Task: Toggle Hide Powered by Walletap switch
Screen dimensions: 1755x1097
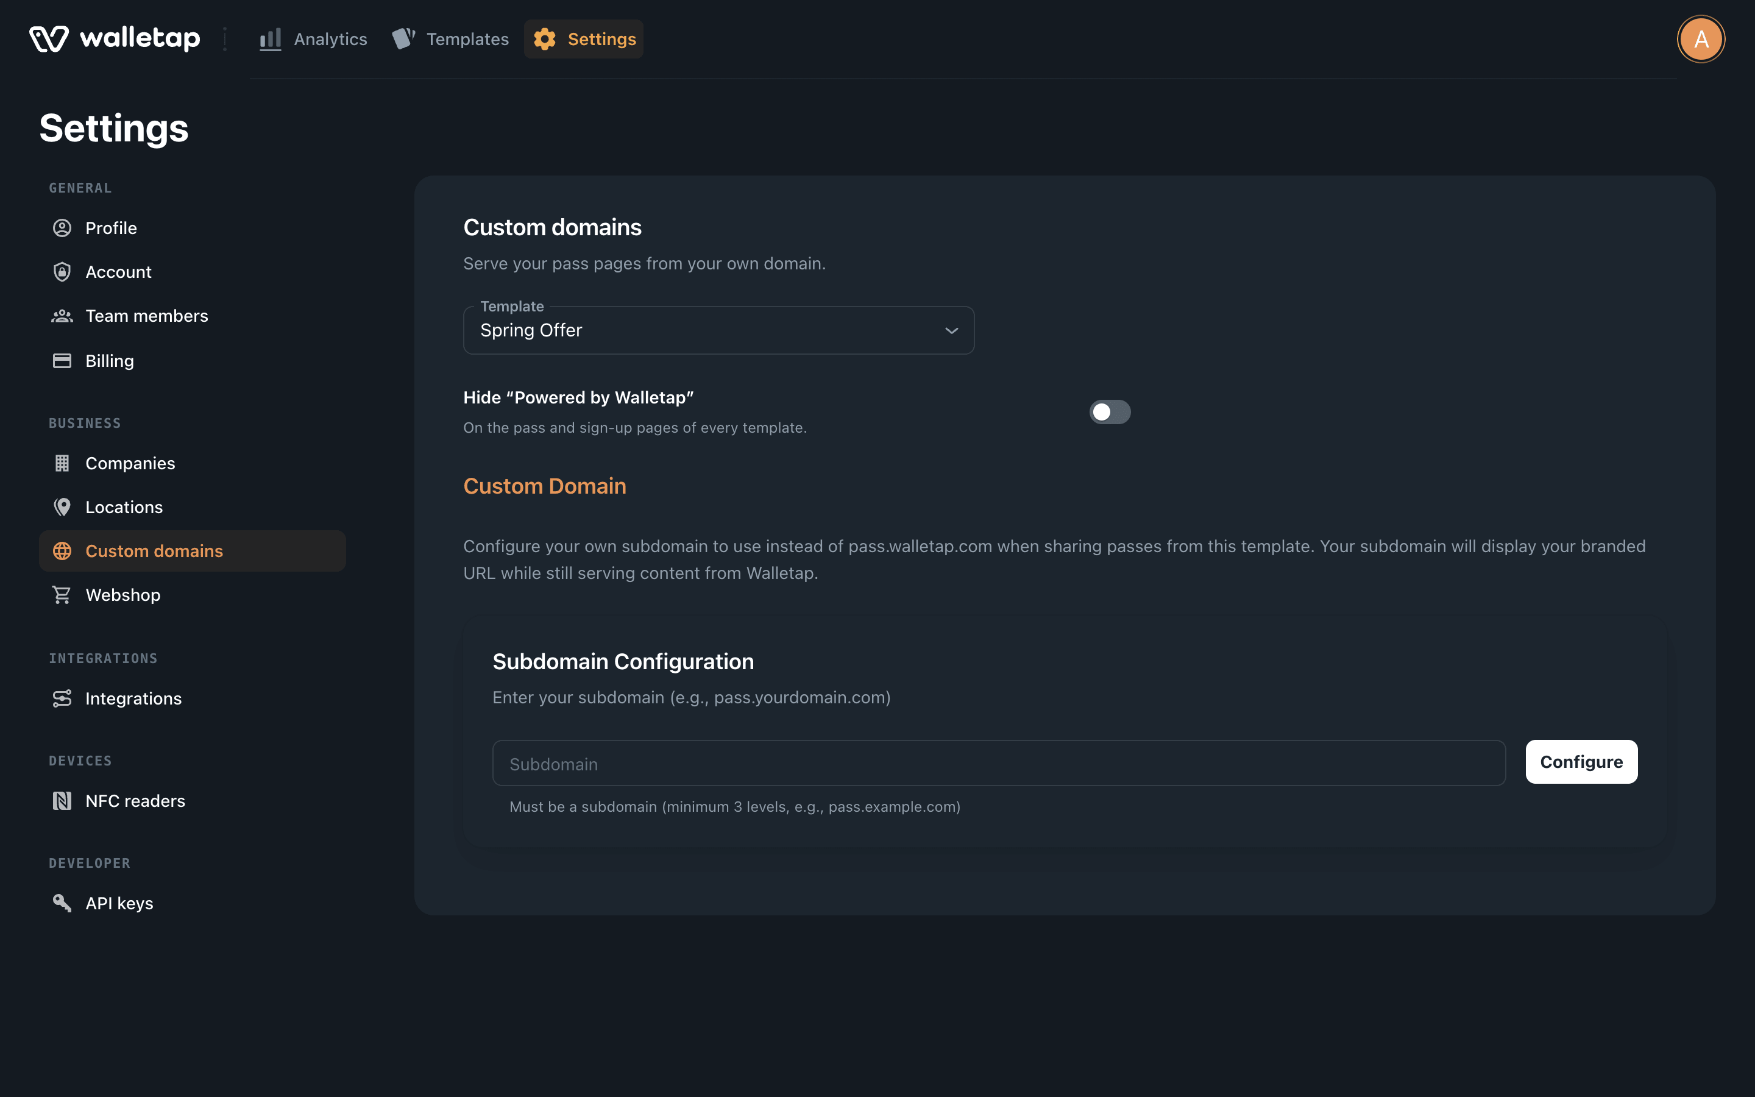Action: pyautogui.click(x=1110, y=412)
